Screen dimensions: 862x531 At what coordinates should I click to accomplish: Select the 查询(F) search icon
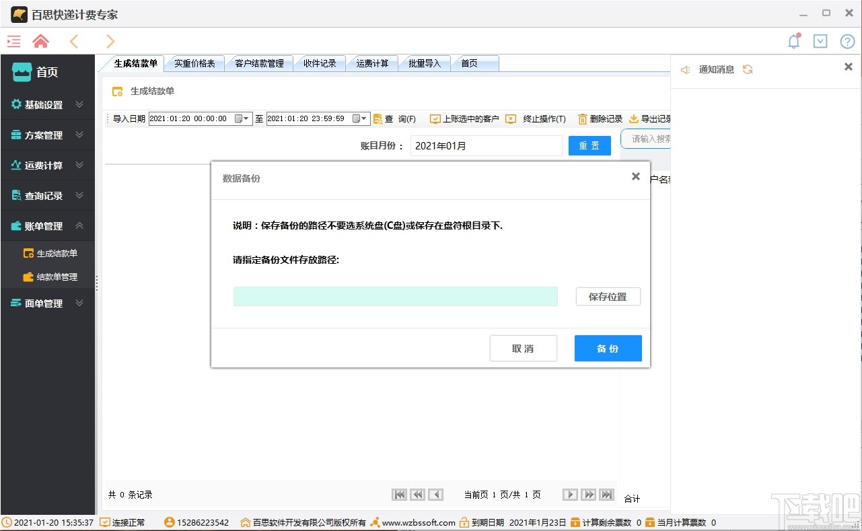pos(378,118)
